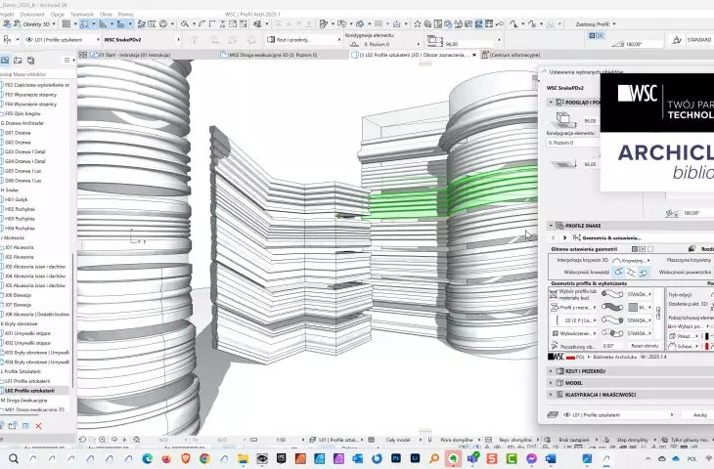This screenshot has width=714, height=469.
Task: Open the Wykończenie option dropdown
Action: pyautogui.click(x=578, y=333)
